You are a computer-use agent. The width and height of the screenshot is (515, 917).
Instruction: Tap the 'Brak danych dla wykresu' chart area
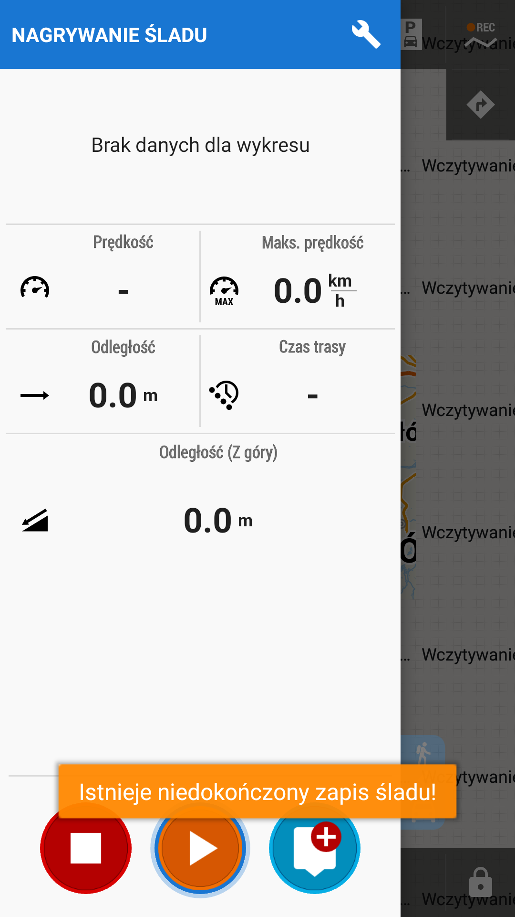200,145
